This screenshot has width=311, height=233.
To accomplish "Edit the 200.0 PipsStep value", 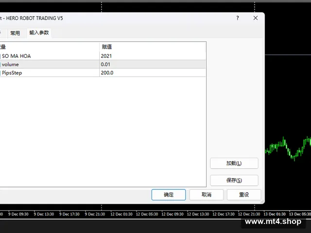I will coord(153,73).
